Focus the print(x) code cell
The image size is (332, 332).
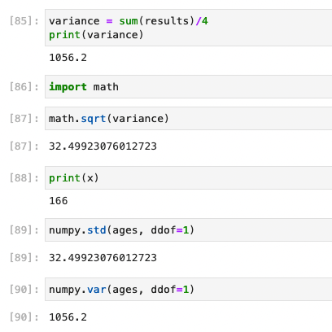tap(189, 178)
